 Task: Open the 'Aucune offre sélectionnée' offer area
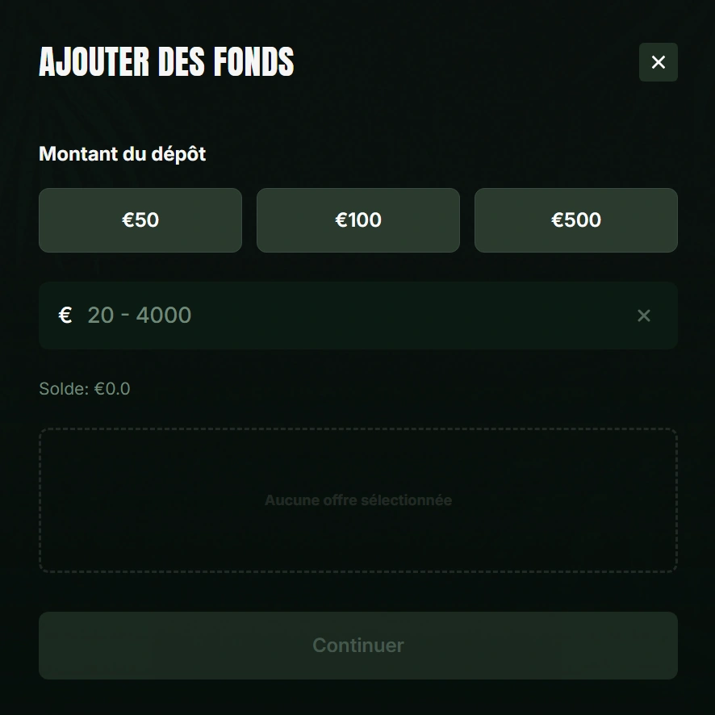[x=358, y=500]
